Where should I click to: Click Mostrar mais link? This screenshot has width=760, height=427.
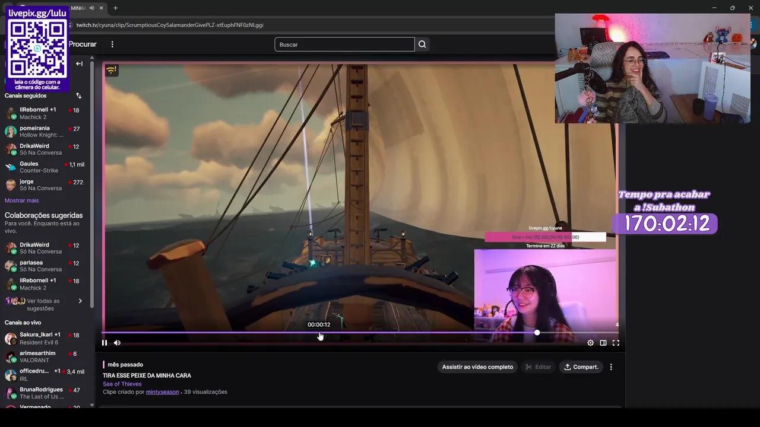[21, 200]
